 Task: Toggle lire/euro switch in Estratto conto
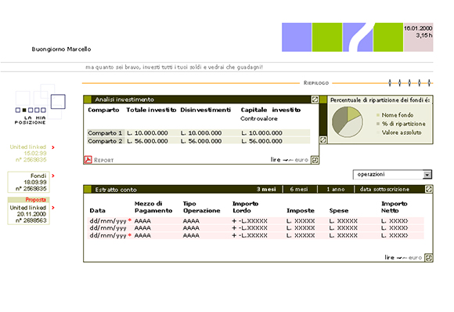(x=403, y=257)
